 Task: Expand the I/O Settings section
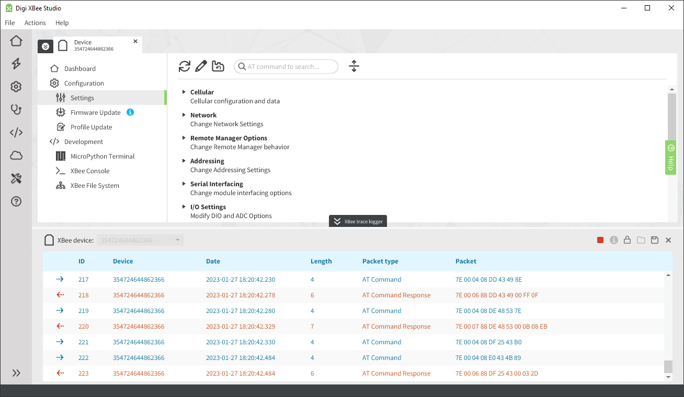coord(184,207)
